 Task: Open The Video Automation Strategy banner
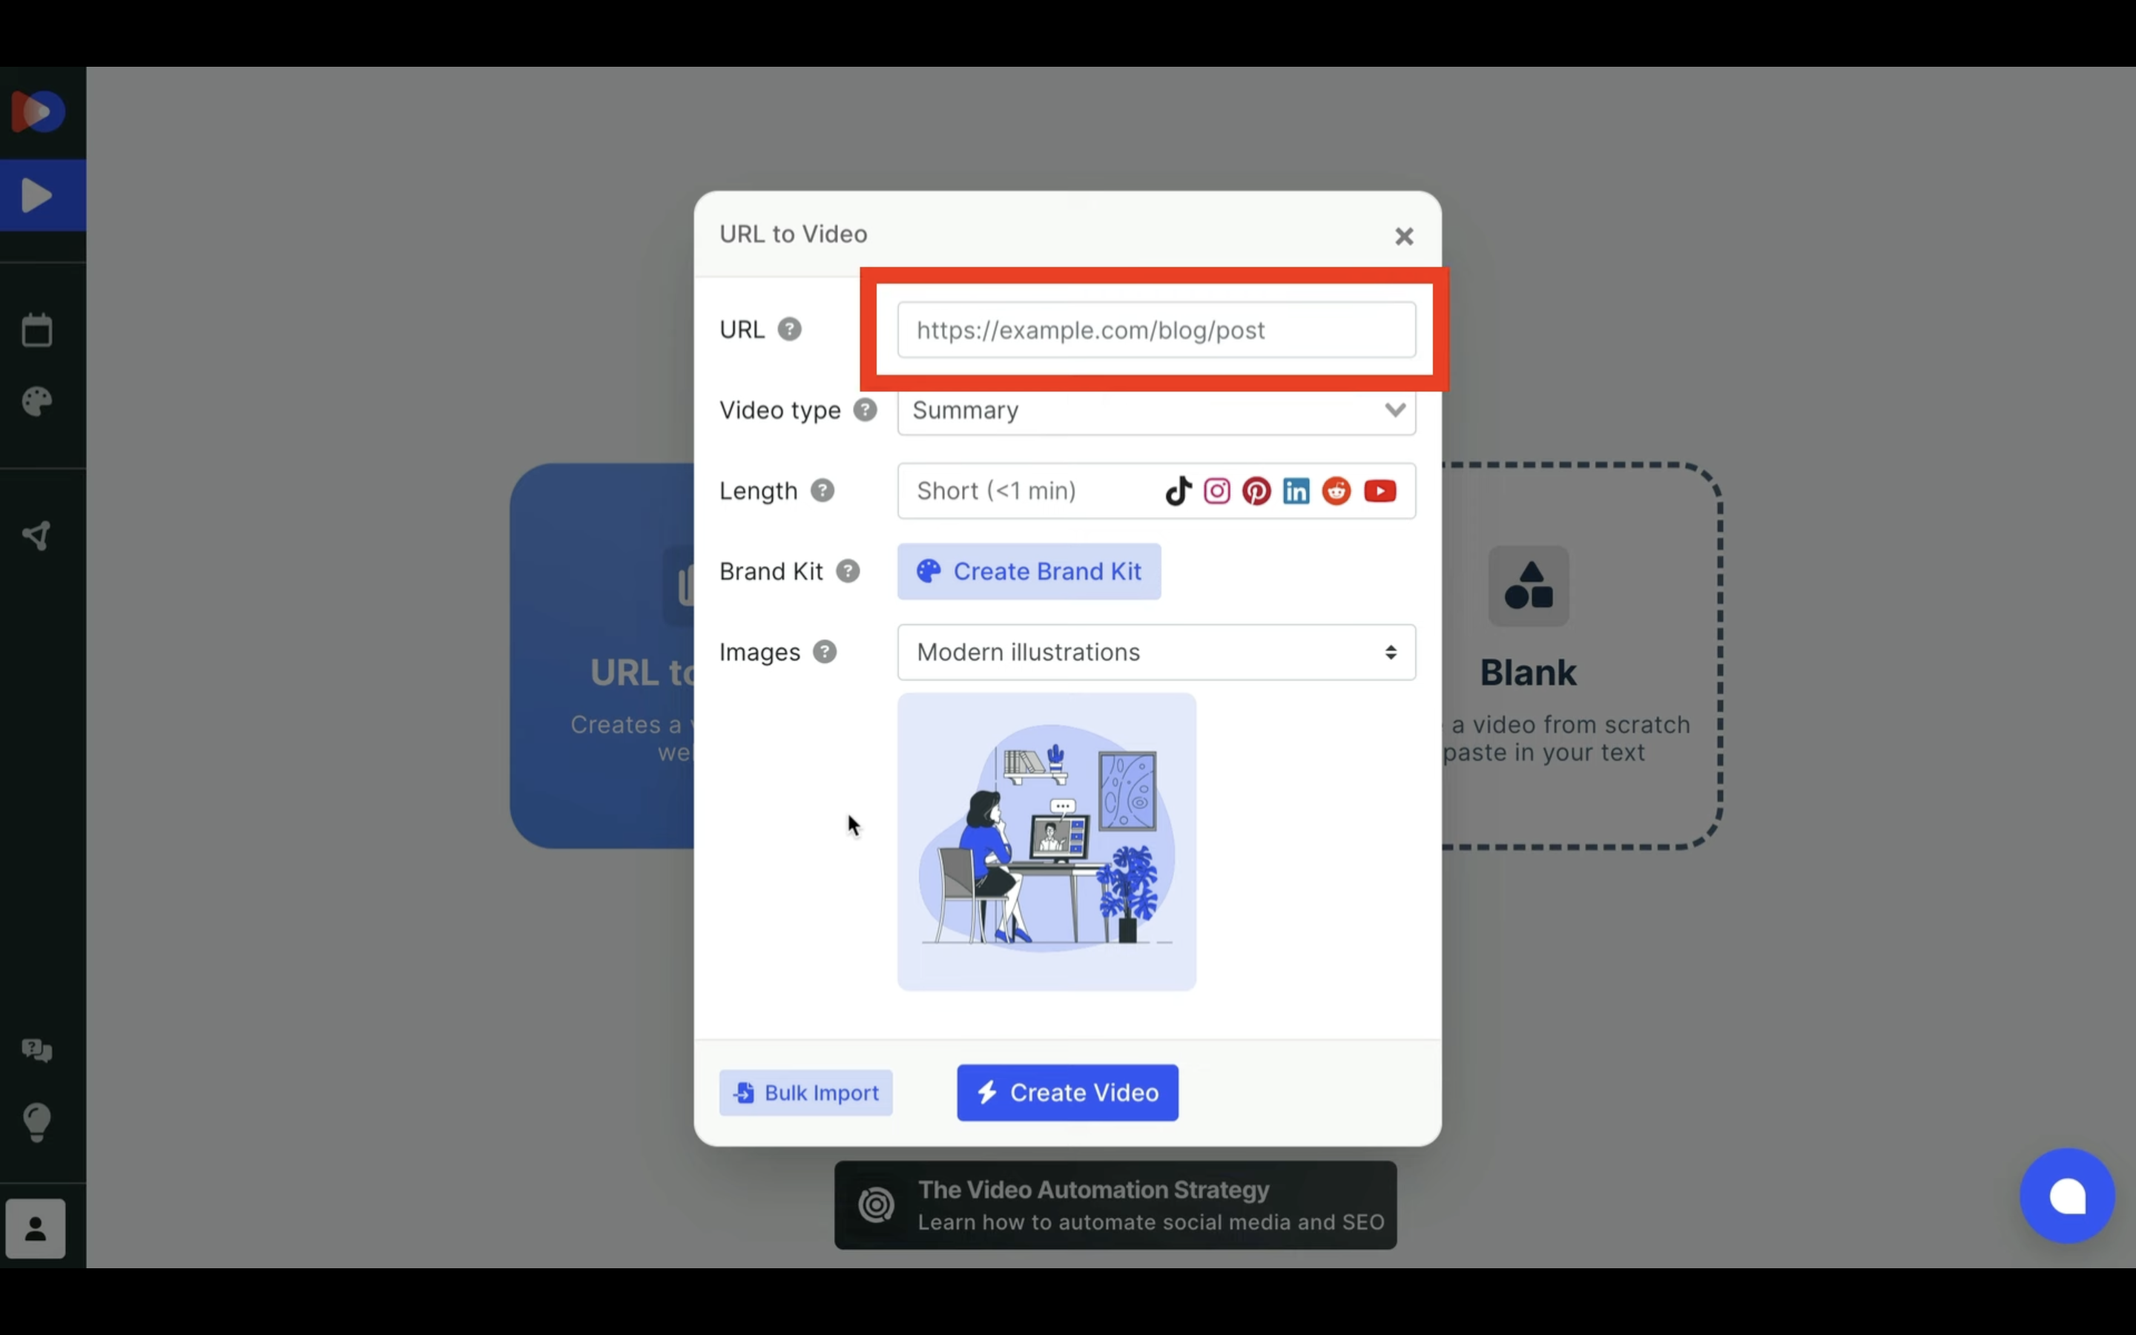click(x=1115, y=1205)
